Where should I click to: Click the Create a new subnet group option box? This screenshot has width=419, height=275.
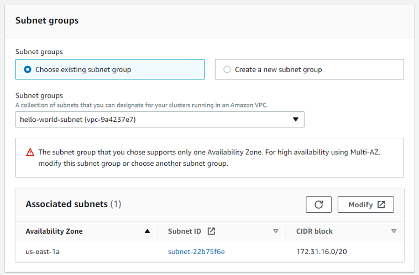coord(309,69)
